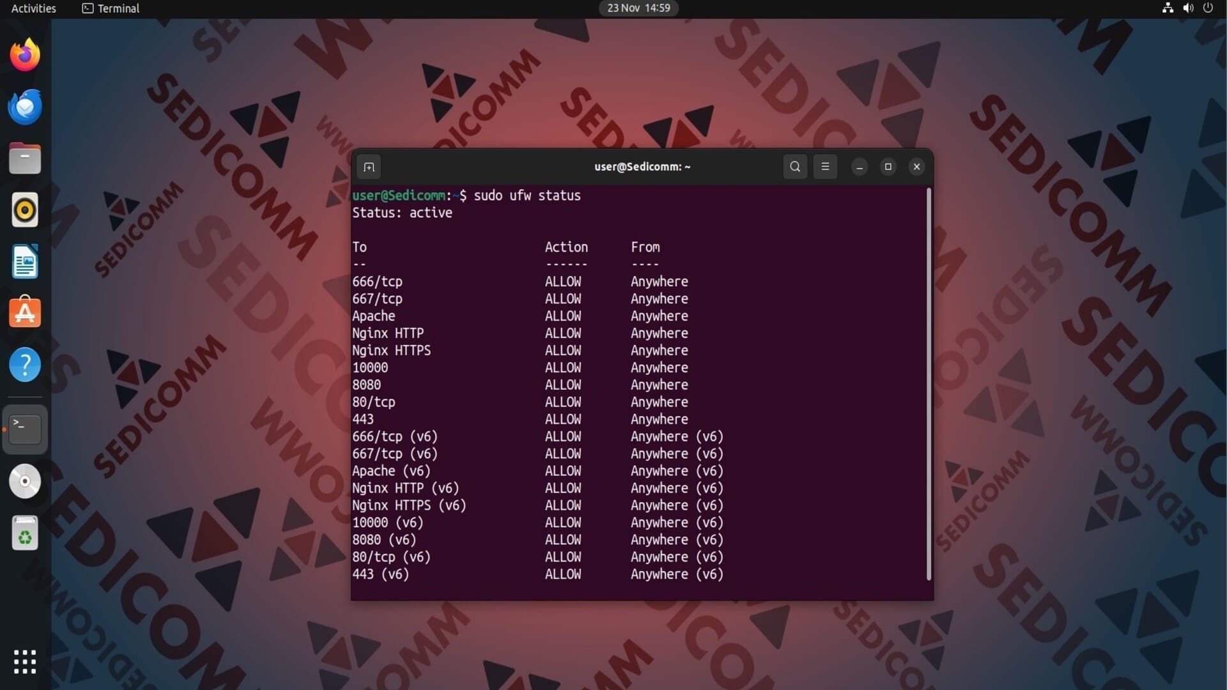Open the volume indicator in top bar

[x=1188, y=8]
